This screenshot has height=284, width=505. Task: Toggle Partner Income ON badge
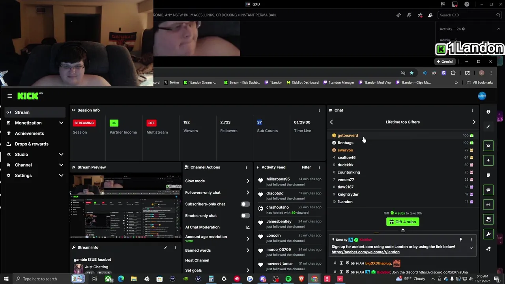click(x=114, y=123)
